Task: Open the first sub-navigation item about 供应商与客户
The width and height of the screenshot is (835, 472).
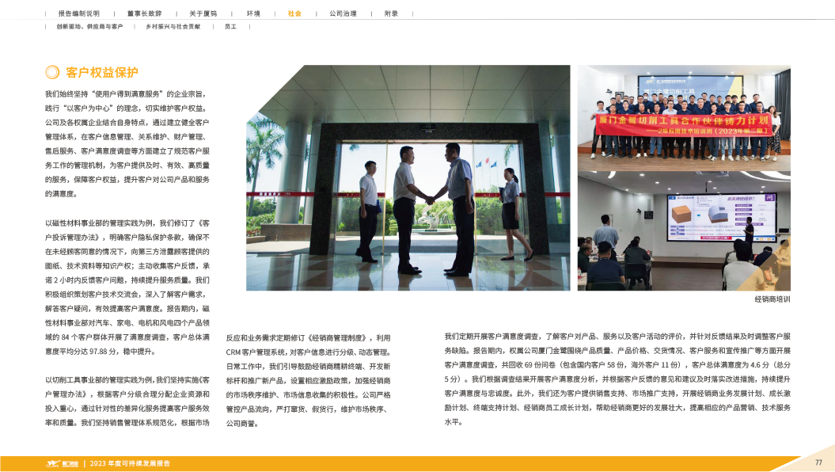Action: click(89, 27)
